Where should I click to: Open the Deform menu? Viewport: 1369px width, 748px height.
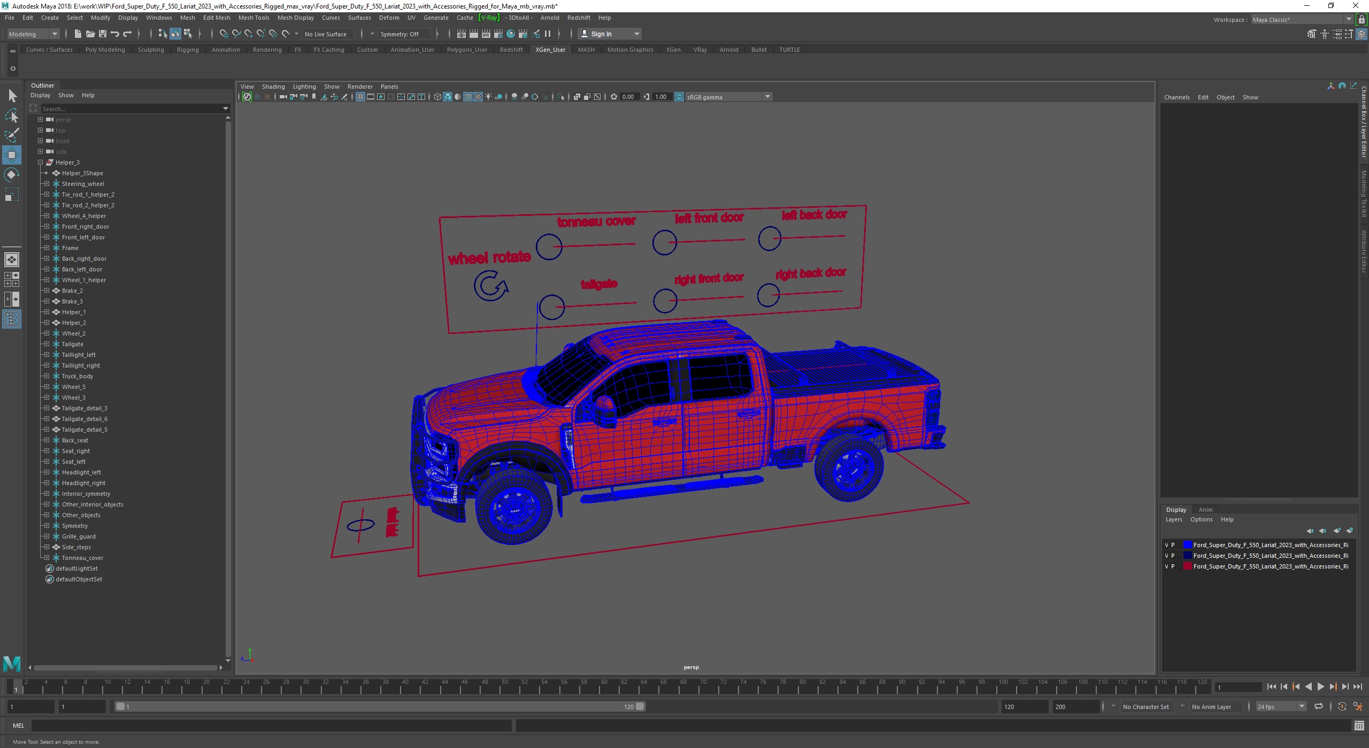(389, 18)
